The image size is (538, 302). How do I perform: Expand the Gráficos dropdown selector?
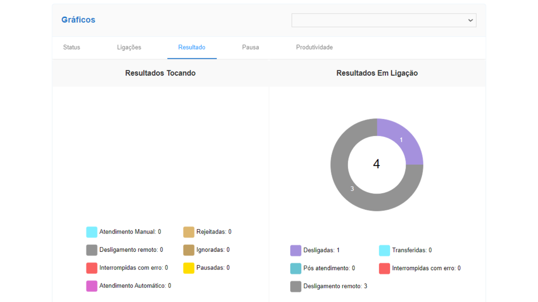(x=383, y=20)
